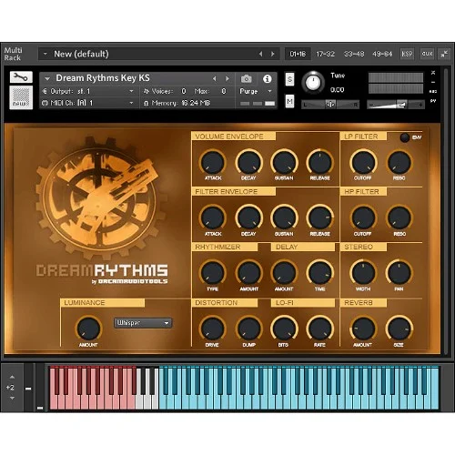Click the LP Filter CUTOFF knob
Screen dimensions: 455x455
[363, 162]
